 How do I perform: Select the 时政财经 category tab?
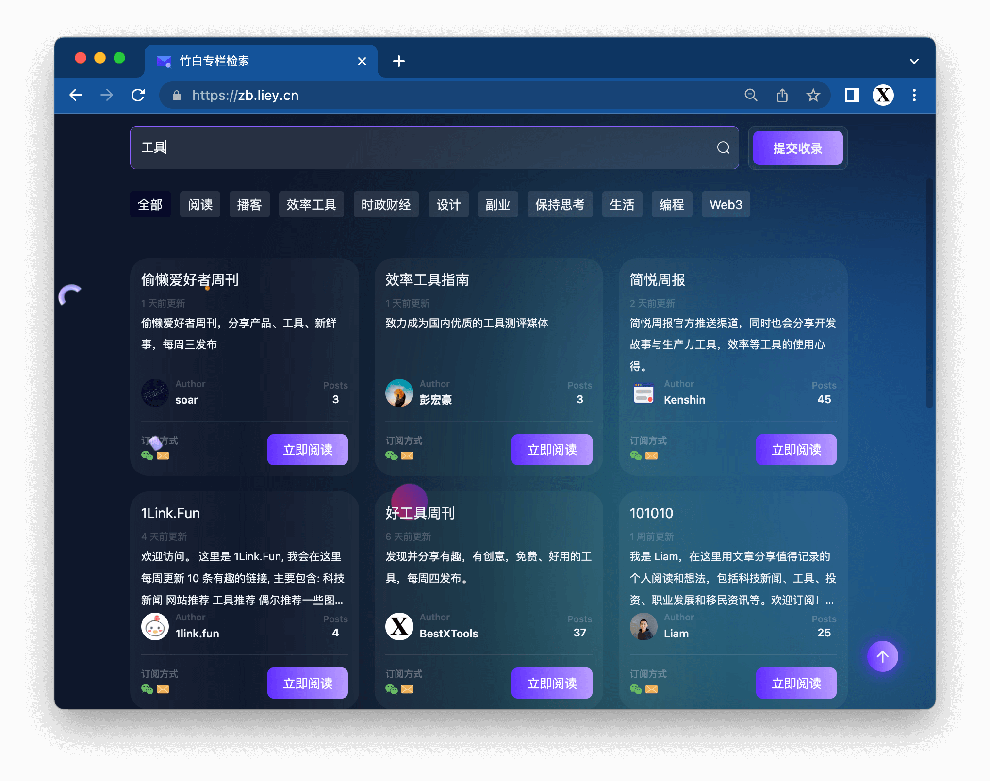386,205
